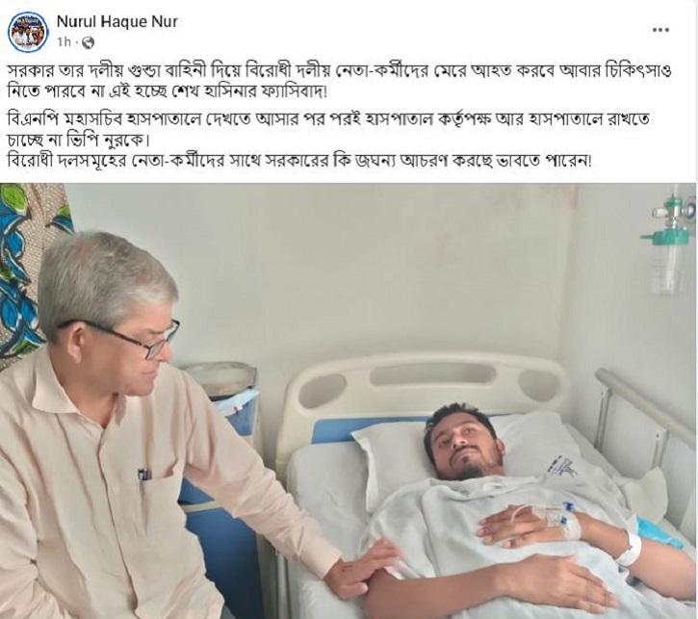
Task: Click the IV cannula taped on the patient's hand
Action: coord(563,517)
